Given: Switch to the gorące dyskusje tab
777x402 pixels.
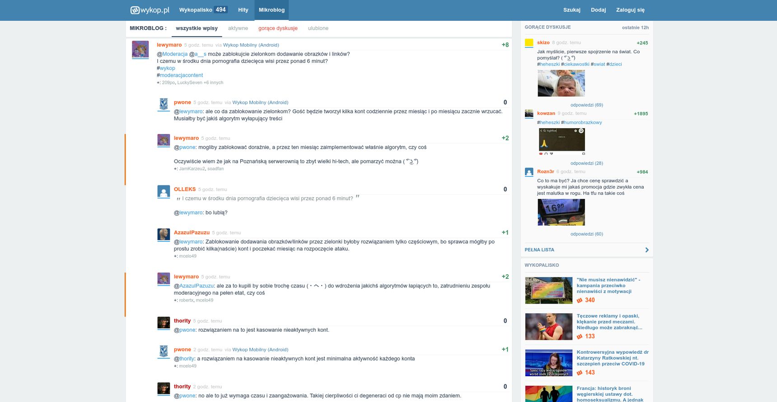Looking at the screenshot, I should pos(278,28).
